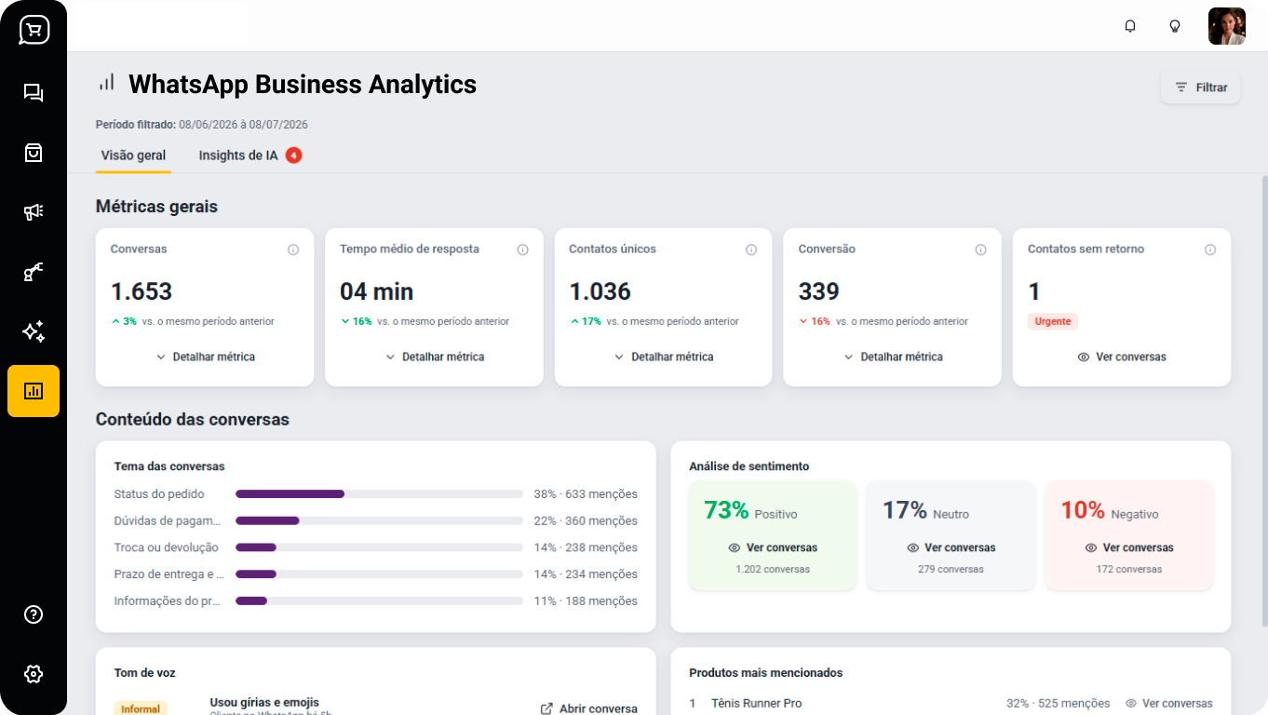Click '14% · 238 menções' text
Image resolution: width=1268 pixels, height=715 pixels.
coord(586,547)
